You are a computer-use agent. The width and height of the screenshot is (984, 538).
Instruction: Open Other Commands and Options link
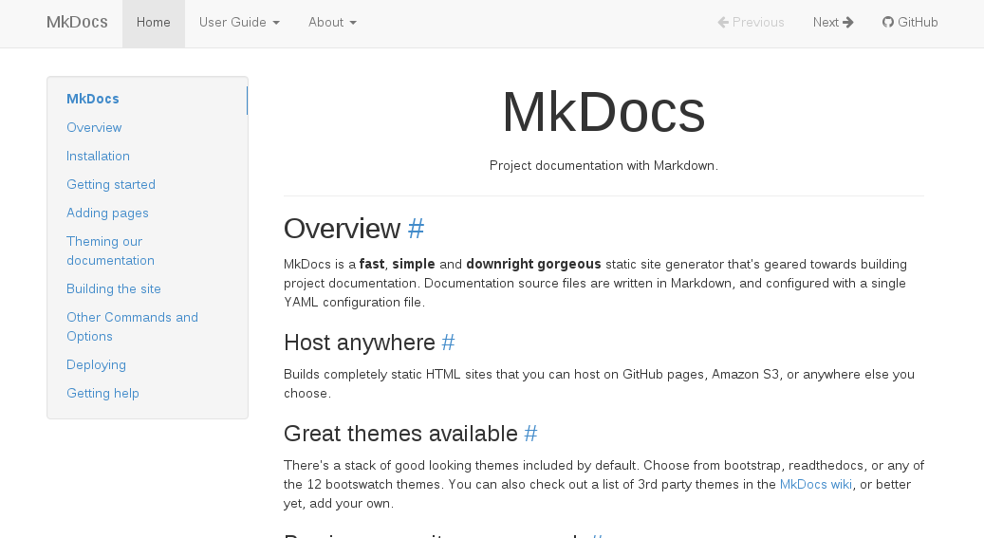pos(133,326)
